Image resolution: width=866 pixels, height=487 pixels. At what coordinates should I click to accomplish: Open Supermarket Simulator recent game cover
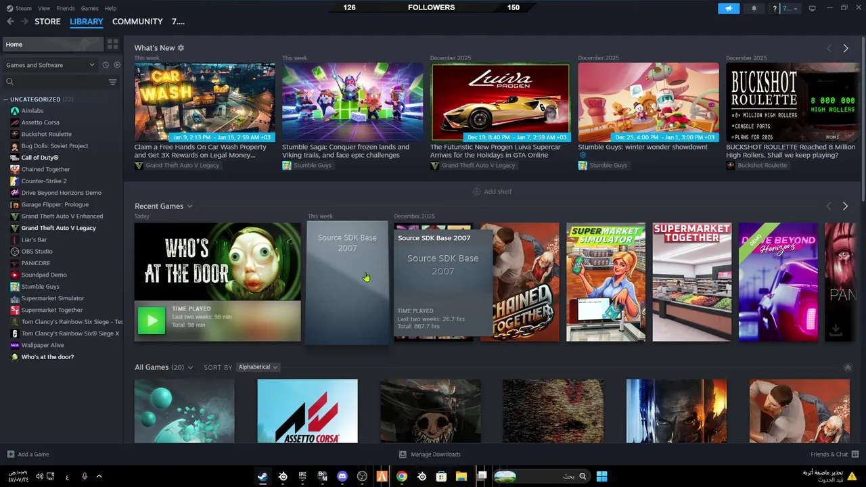pyautogui.click(x=606, y=282)
